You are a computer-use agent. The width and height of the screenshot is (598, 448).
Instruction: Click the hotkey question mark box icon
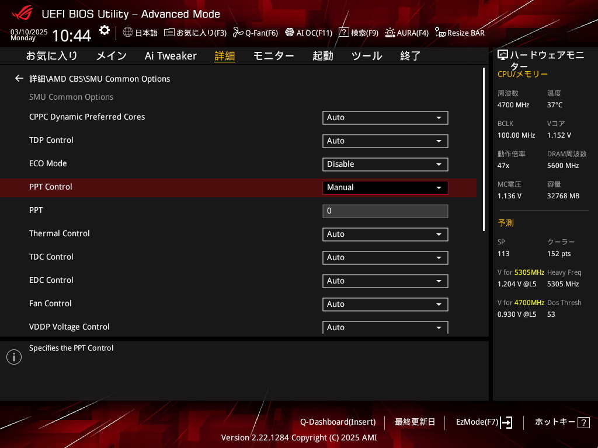pyautogui.click(x=583, y=422)
